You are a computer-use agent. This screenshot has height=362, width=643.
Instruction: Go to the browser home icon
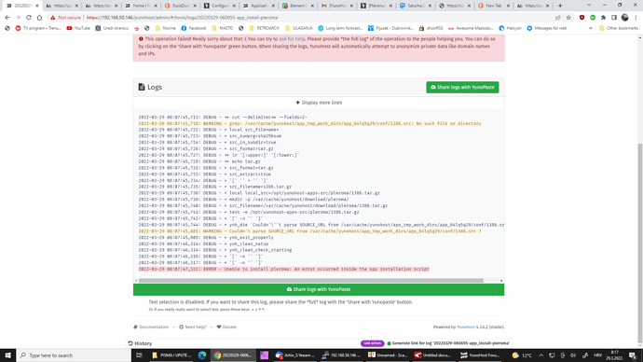click(39, 18)
